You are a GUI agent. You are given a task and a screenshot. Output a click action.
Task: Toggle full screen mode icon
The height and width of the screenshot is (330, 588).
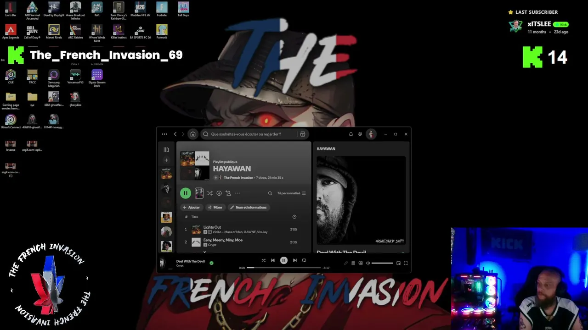click(x=406, y=263)
